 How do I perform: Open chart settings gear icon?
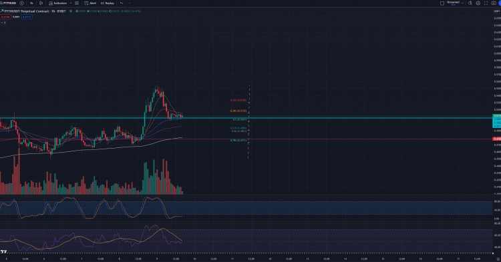point(478,3)
